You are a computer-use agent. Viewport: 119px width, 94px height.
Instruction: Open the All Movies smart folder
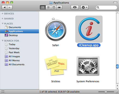19,60
